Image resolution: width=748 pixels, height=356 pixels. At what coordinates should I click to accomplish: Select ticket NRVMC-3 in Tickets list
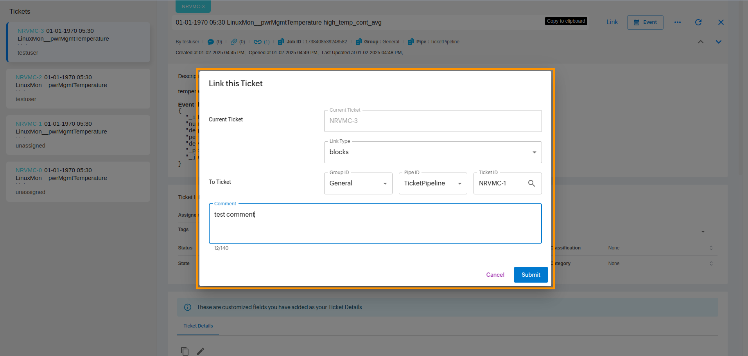(78, 42)
